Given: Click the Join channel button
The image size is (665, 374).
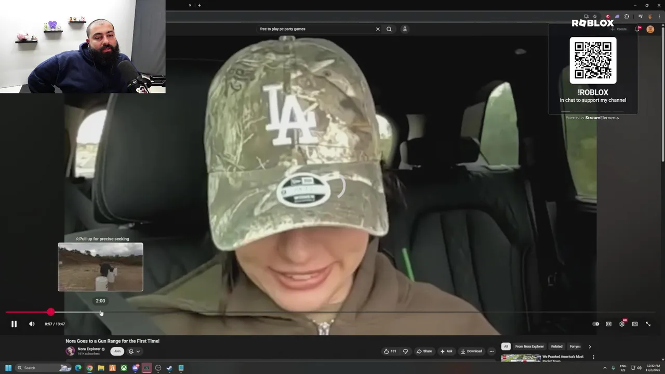Looking at the screenshot, I should click(117, 351).
